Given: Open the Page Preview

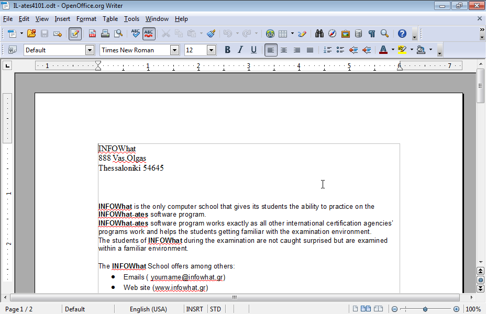Looking at the screenshot, I should [x=118, y=33].
